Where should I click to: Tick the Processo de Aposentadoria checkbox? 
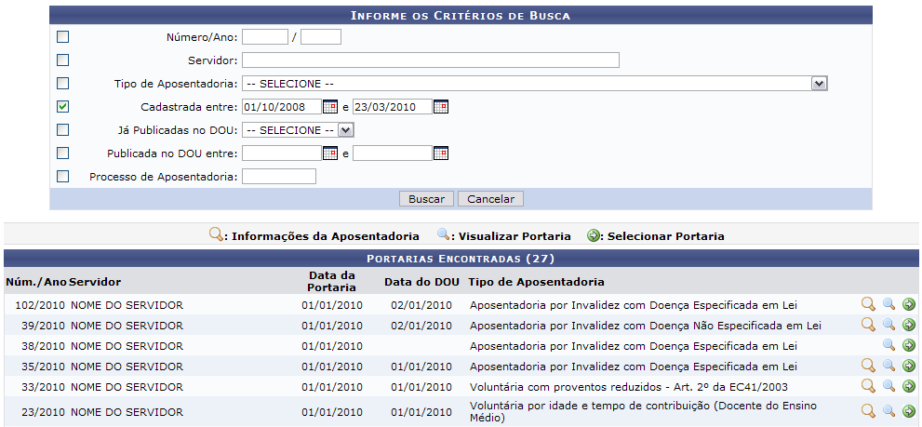(x=63, y=177)
